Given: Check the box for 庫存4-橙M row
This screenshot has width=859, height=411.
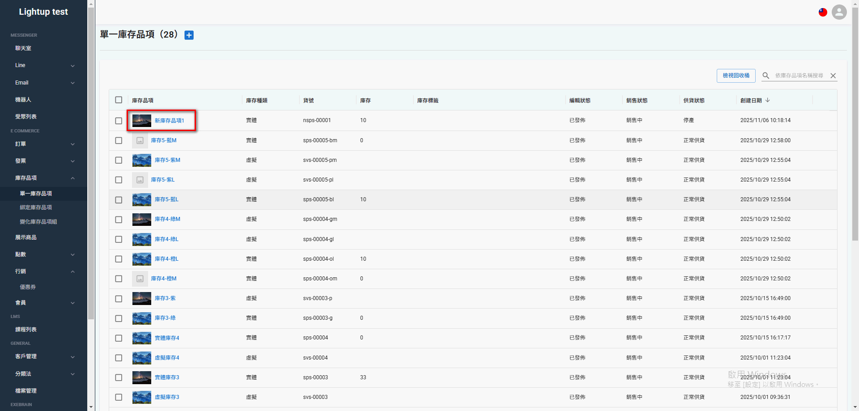Looking at the screenshot, I should [119, 279].
